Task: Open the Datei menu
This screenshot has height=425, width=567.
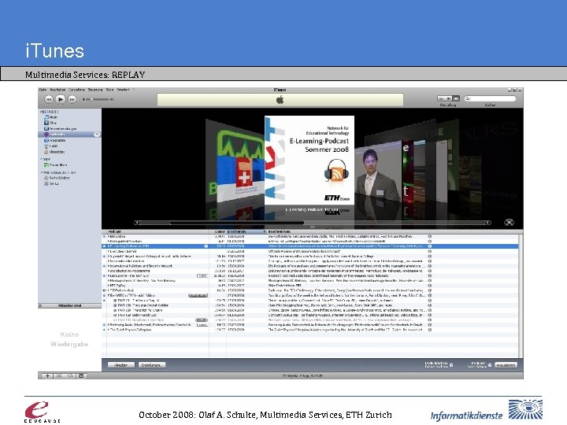Action: [43, 90]
